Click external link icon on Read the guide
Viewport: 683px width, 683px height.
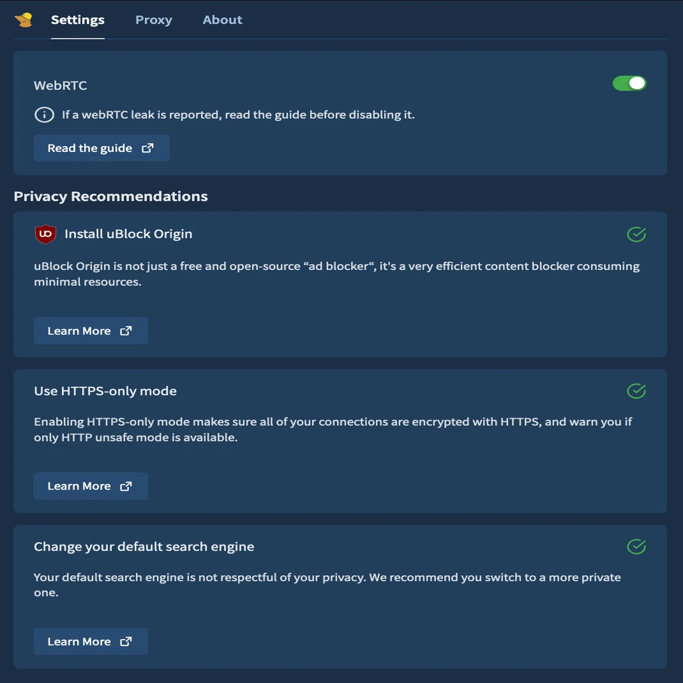click(x=147, y=148)
